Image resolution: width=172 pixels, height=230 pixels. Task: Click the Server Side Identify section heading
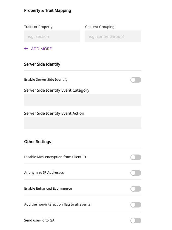pos(42,64)
